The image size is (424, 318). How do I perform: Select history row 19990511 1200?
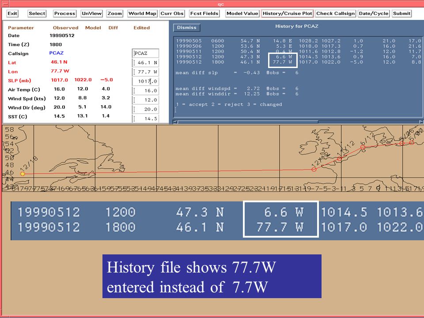(299, 51)
